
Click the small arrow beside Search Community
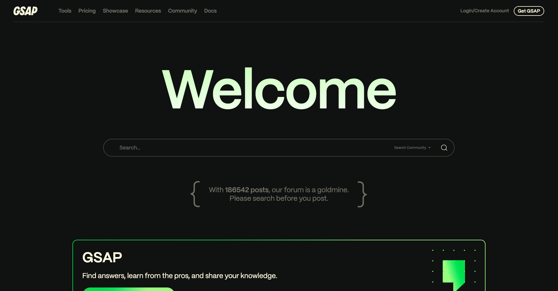click(x=430, y=148)
